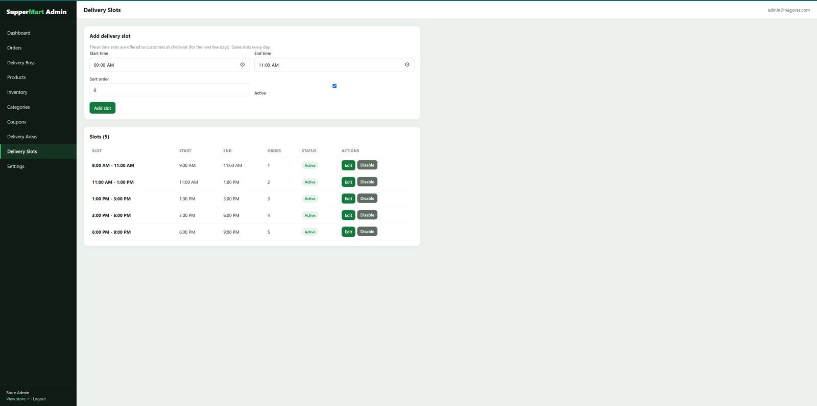Click the START column header
This screenshot has height=406, width=817.
pos(185,151)
